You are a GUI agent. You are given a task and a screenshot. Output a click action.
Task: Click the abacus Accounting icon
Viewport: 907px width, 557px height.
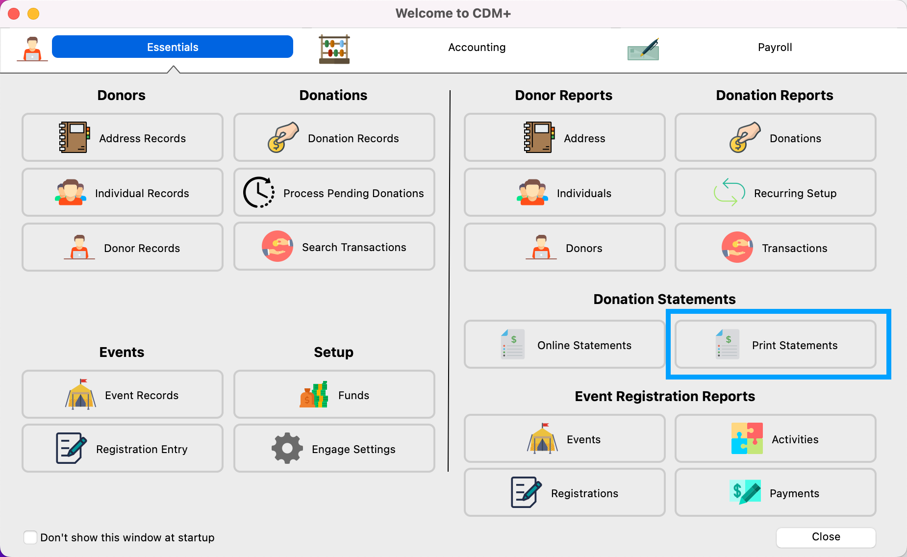334,49
